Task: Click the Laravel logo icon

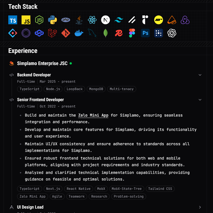Action: [52, 33]
